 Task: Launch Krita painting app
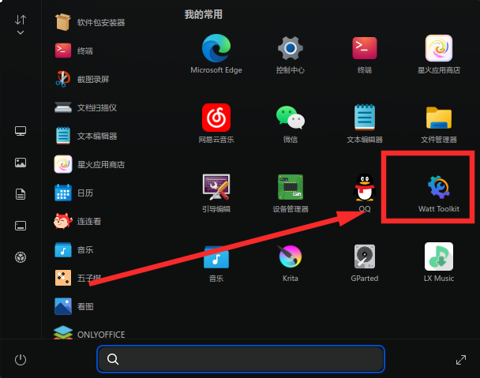pos(291,262)
